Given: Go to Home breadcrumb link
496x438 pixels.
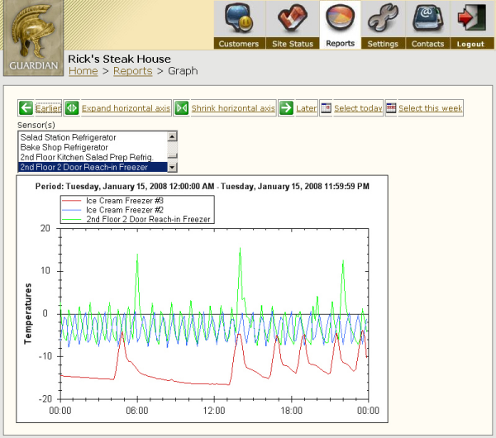Looking at the screenshot, I should click(x=83, y=71).
